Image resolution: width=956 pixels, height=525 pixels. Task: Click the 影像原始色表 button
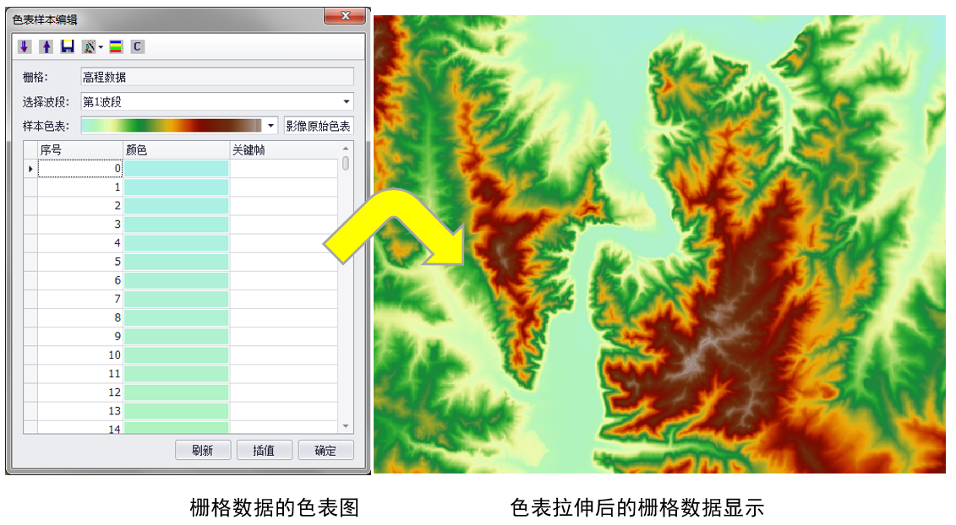[x=318, y=126]
